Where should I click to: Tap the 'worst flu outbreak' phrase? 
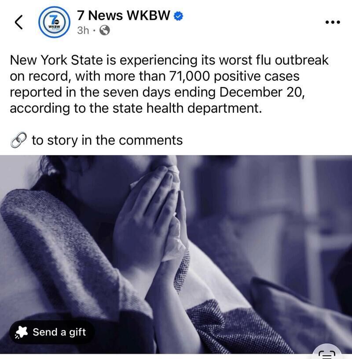274,60
